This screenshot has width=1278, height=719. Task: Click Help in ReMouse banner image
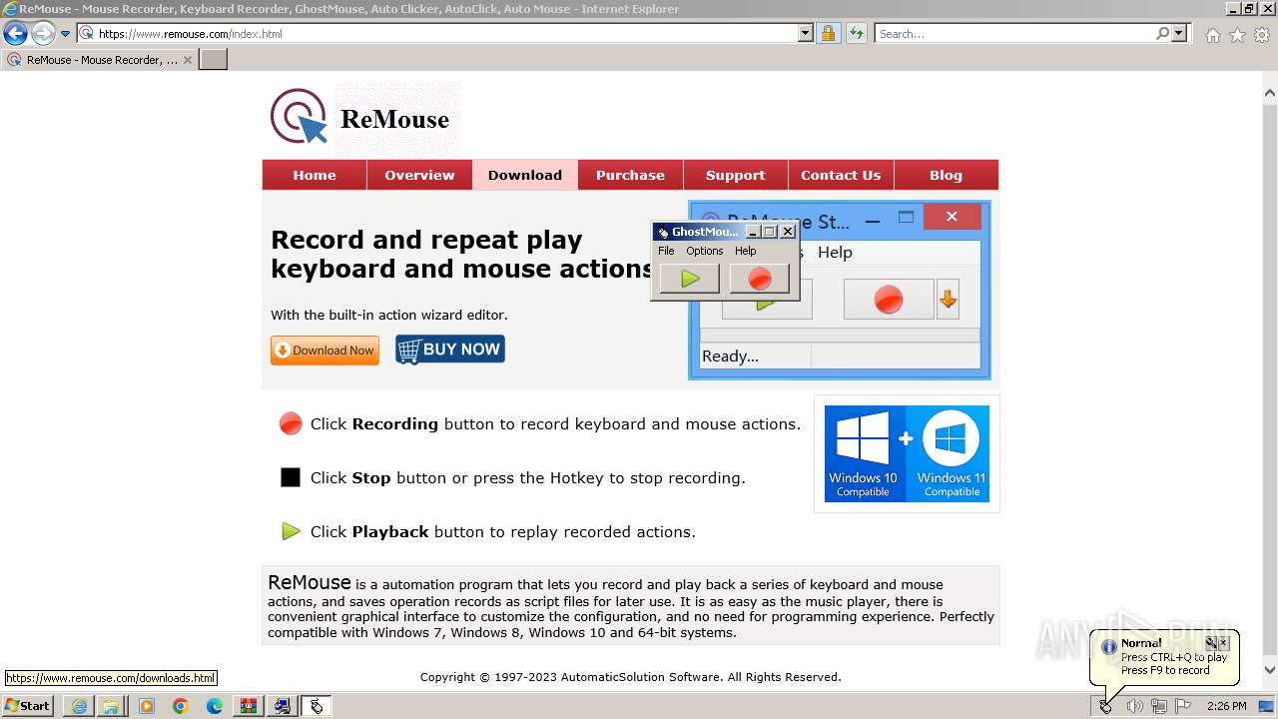click(835, 253)
